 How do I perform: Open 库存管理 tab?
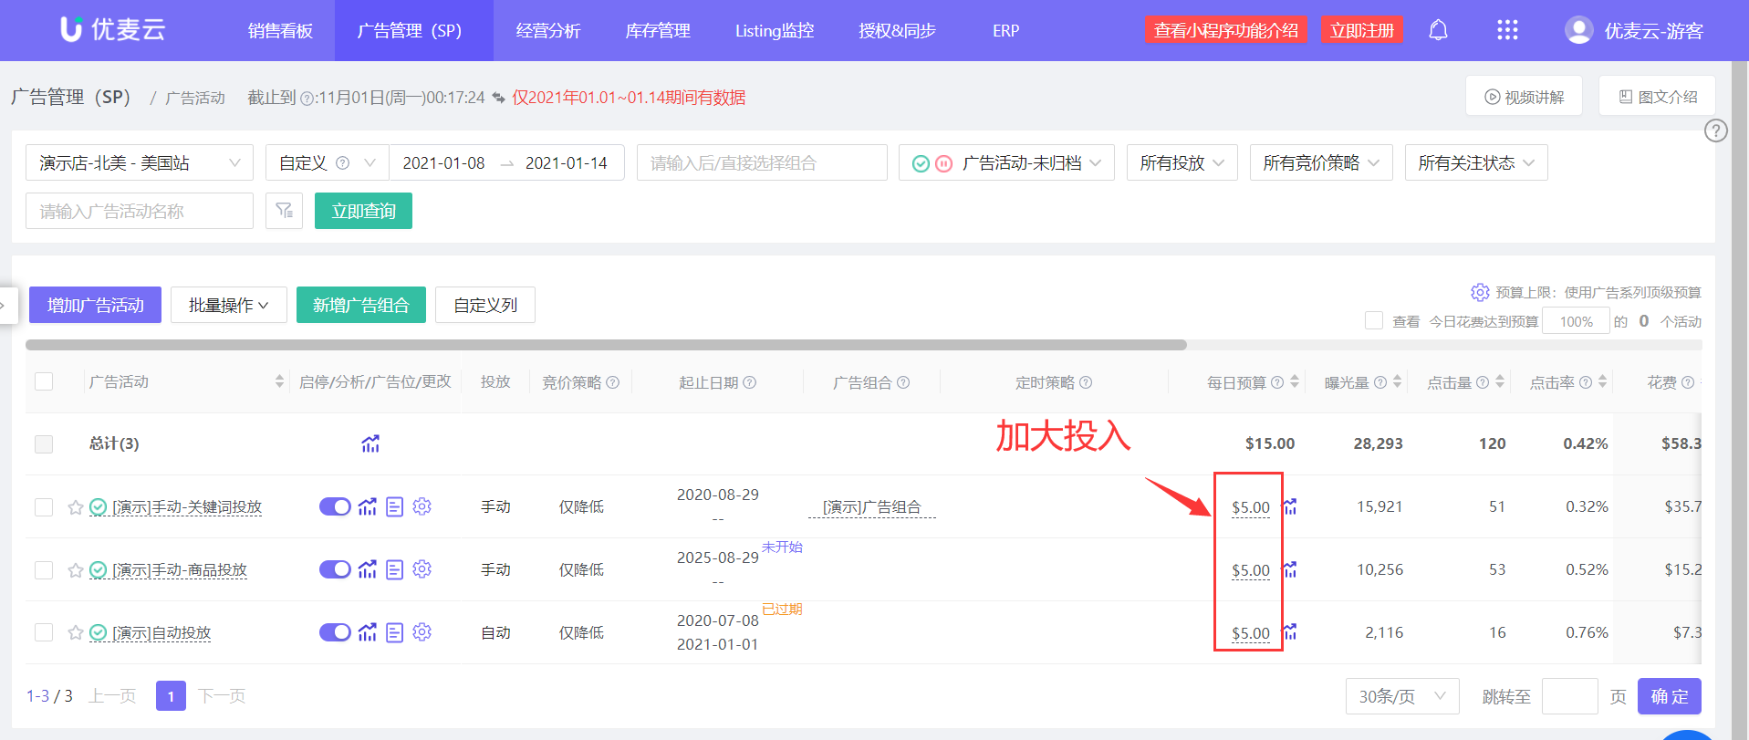click(658, 30)
